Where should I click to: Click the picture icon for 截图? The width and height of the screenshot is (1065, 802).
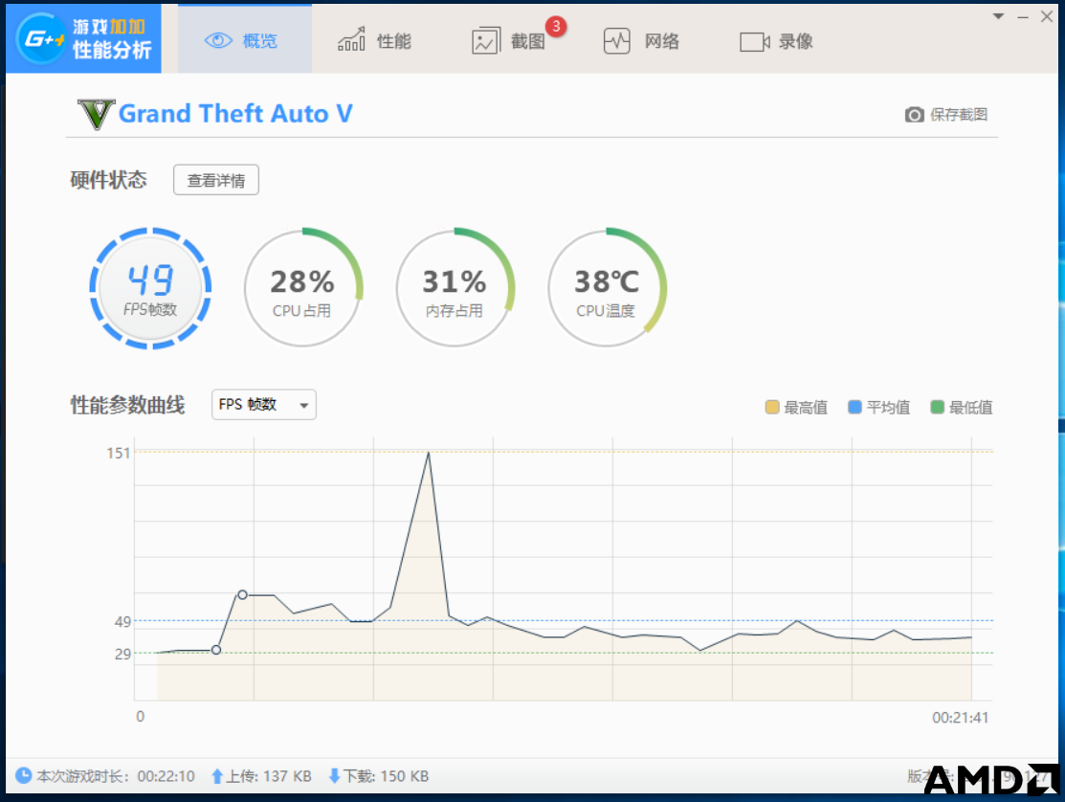click(486, 41)
